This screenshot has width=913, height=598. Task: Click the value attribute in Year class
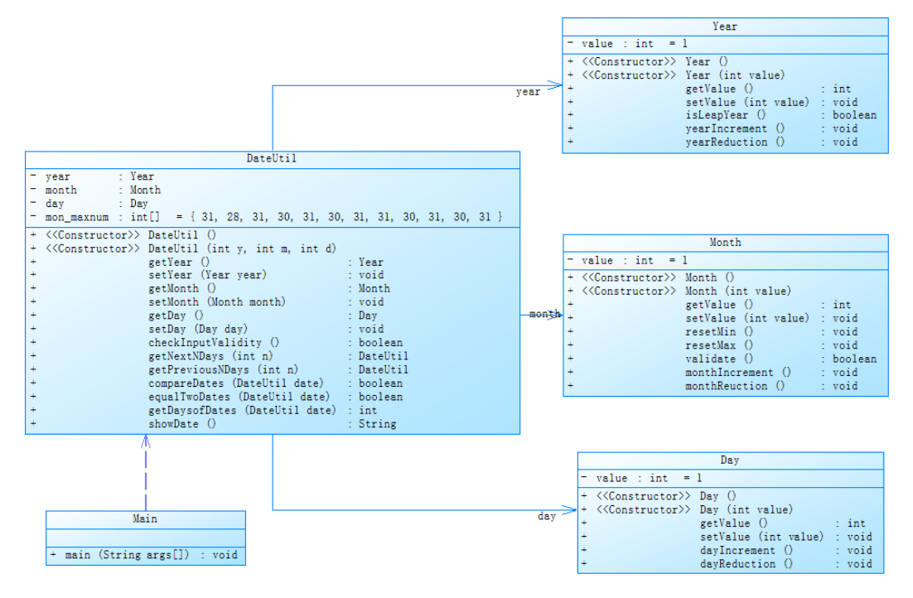pos(628,44)
